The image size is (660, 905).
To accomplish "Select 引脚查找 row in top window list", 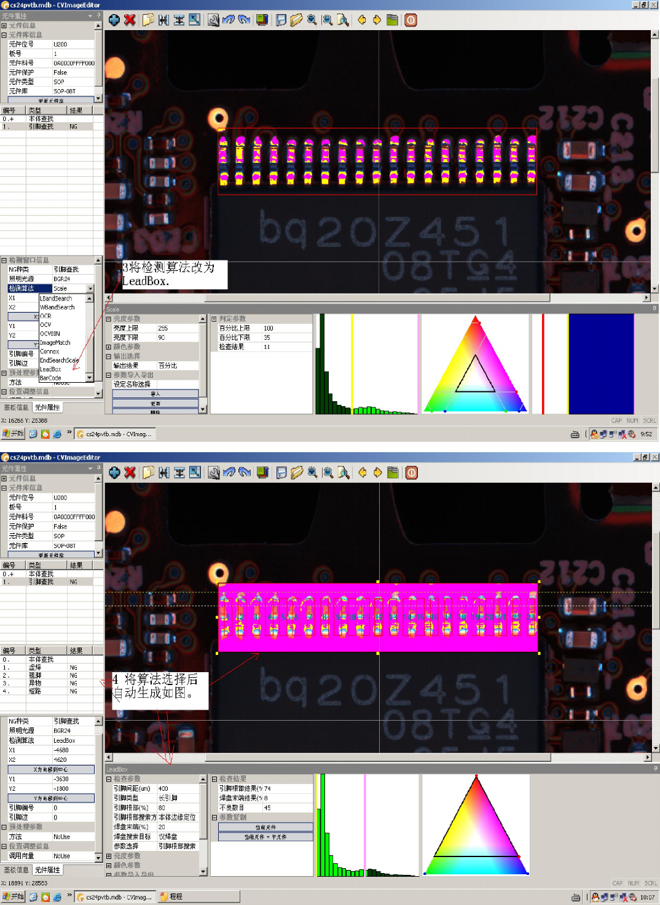I will click(x=47, y=127).
